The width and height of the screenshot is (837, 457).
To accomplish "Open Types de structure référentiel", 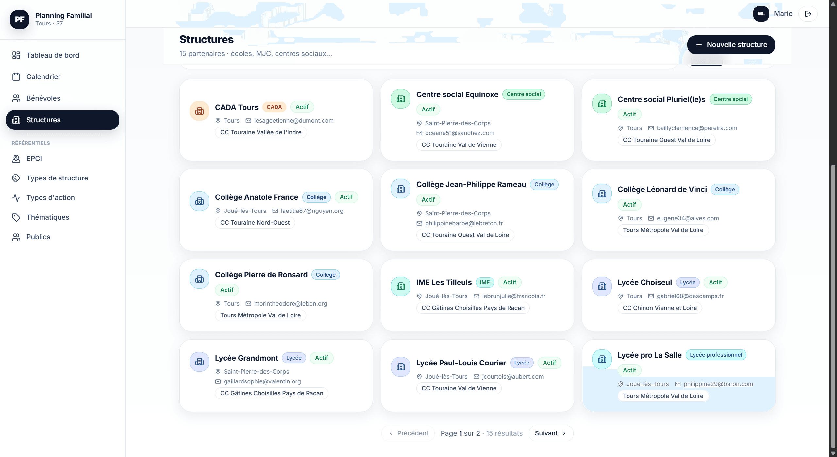I will 62,178.
